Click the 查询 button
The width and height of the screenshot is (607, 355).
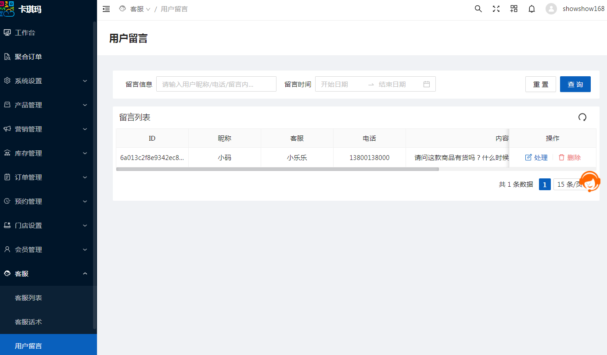[575, 84]
